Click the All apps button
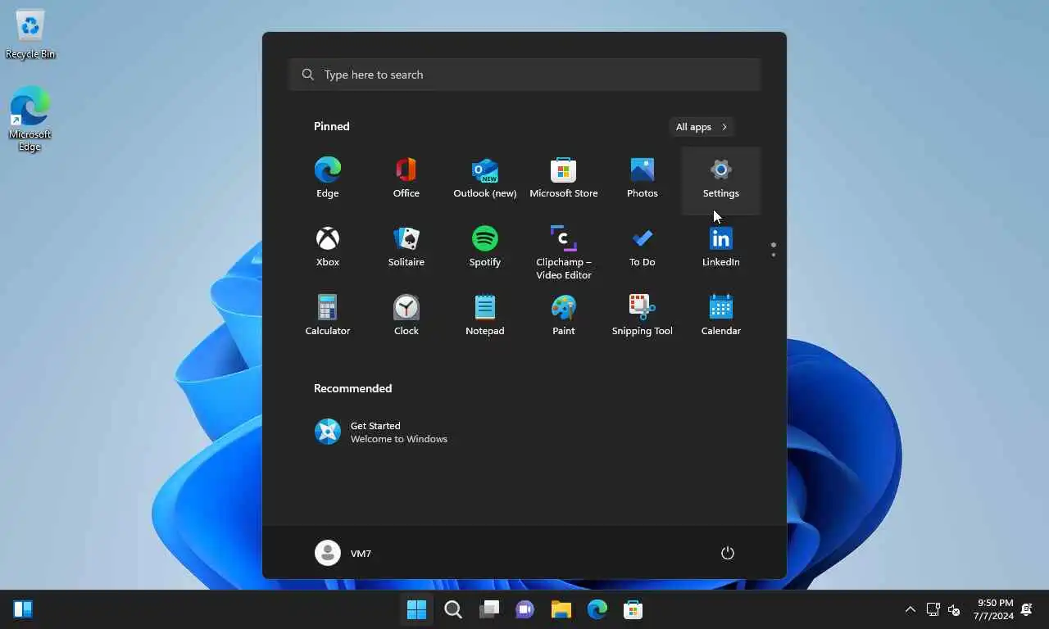The width and height of the screenshot is (1049, 629). (x=702, y=127)
